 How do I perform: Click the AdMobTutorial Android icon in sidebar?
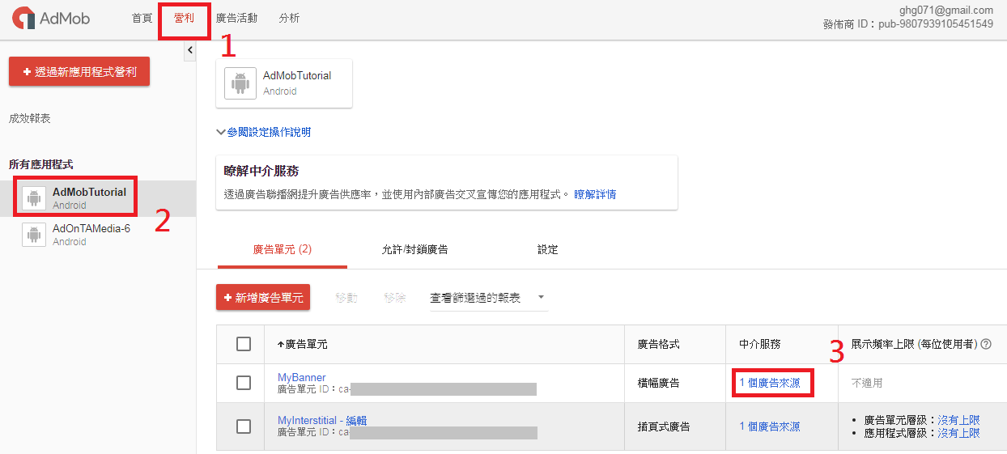click(34, 198)
